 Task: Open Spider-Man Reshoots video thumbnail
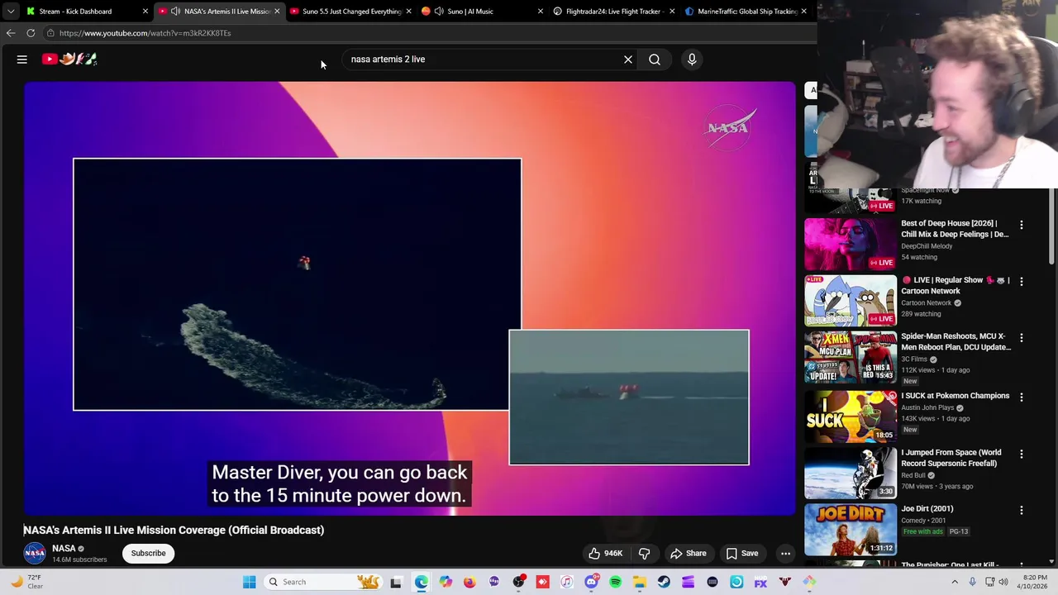pos(851,357)
